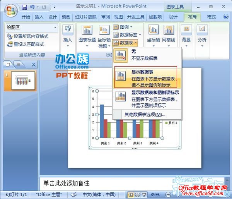This screenshot has width=232, height=199.
Task: Open the Office button menu
Action: click(x=11, y=10)
